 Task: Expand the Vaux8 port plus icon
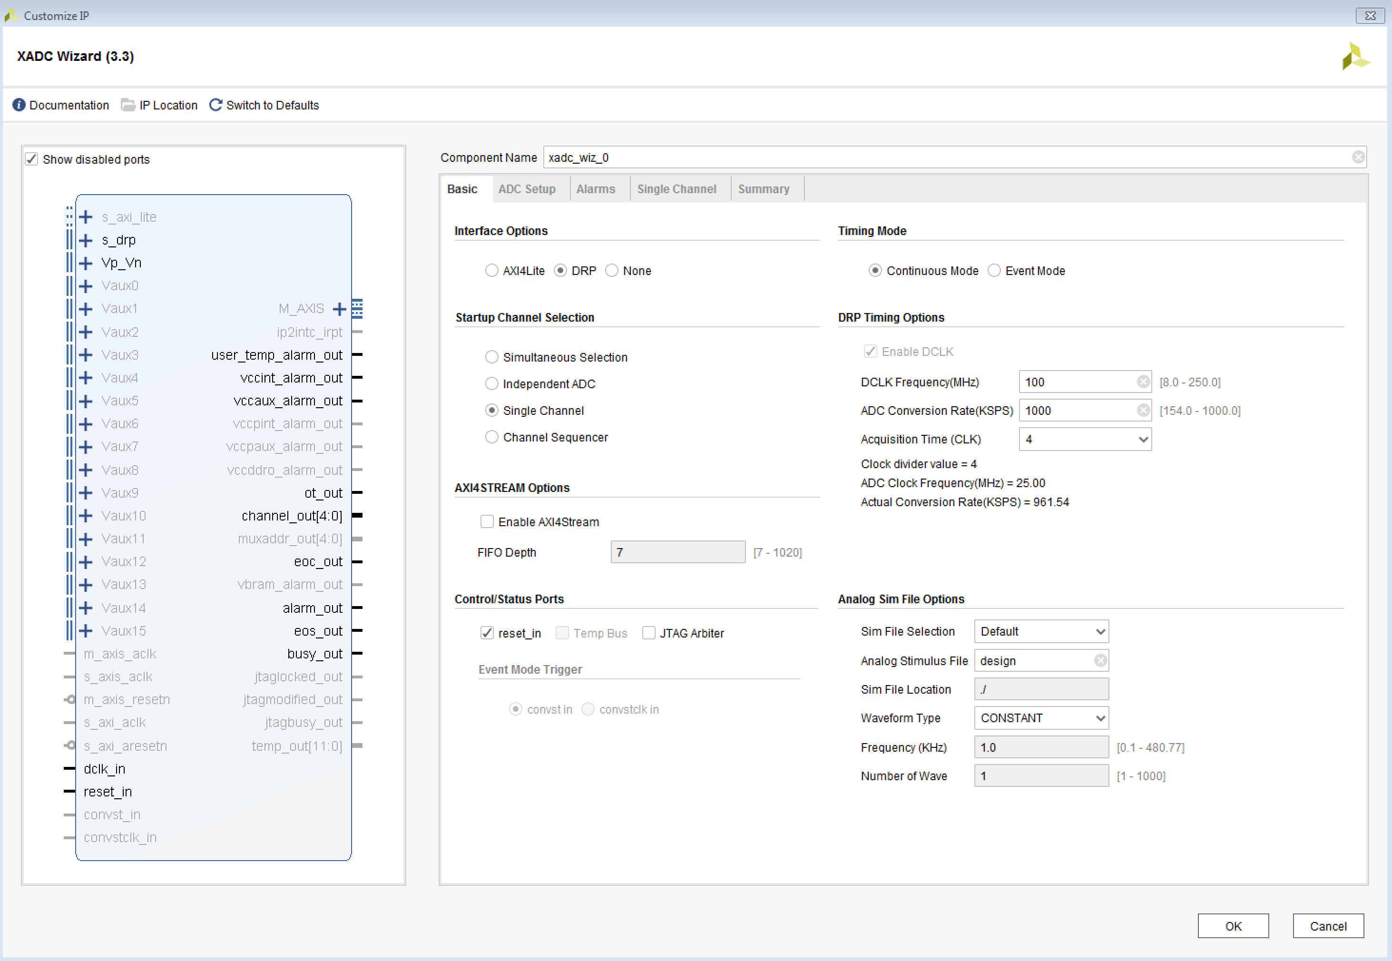[x=86, y=470]
